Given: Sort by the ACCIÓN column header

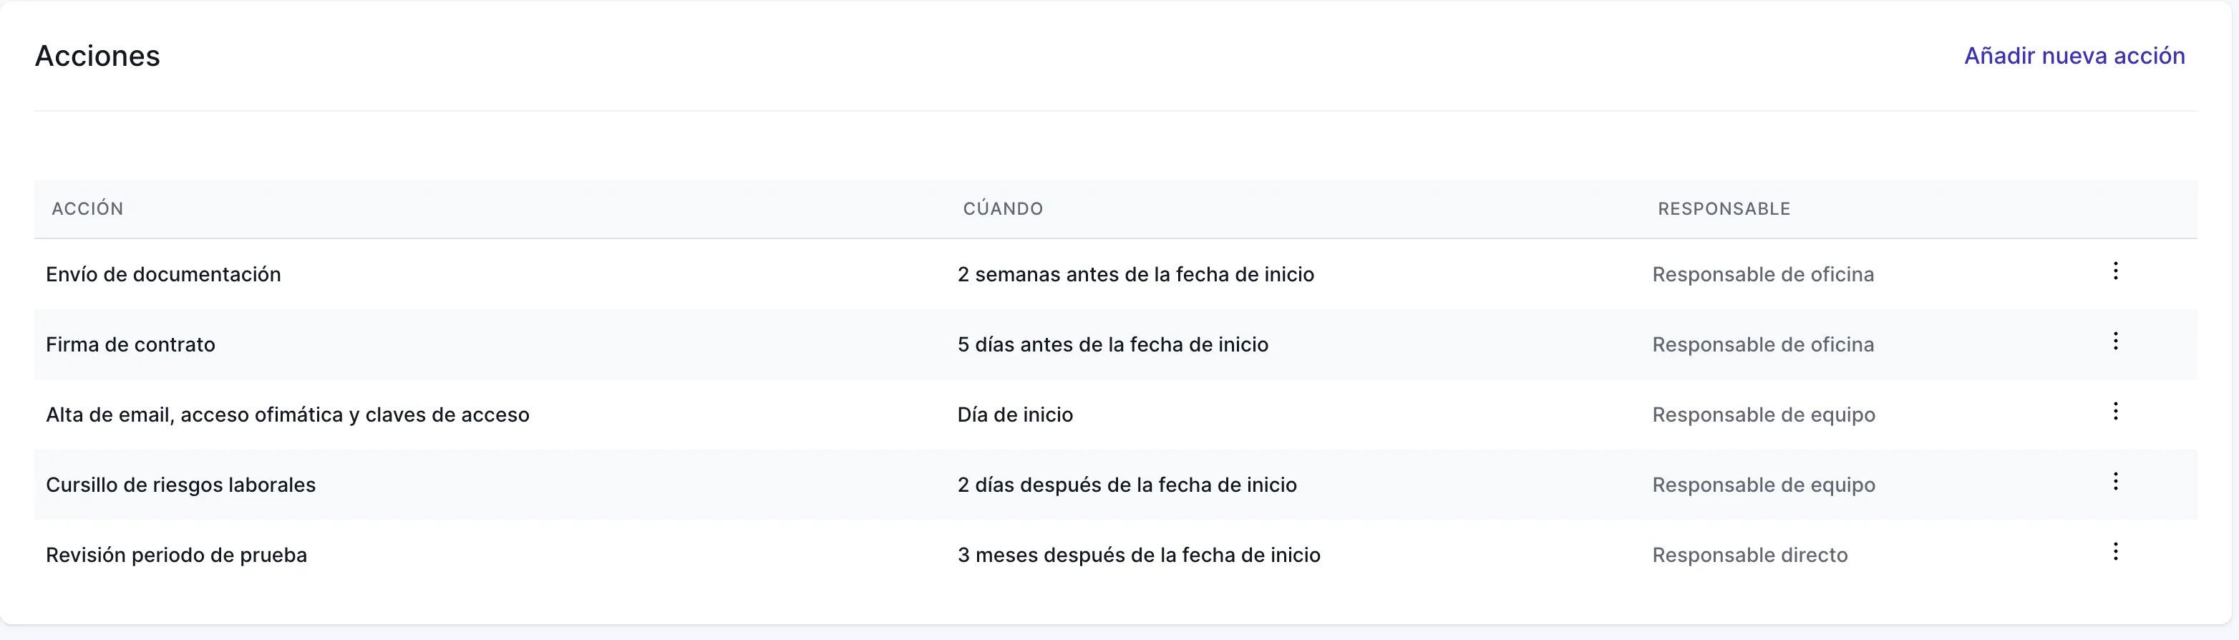Looking at the screenshot, I should pos(88,208).
